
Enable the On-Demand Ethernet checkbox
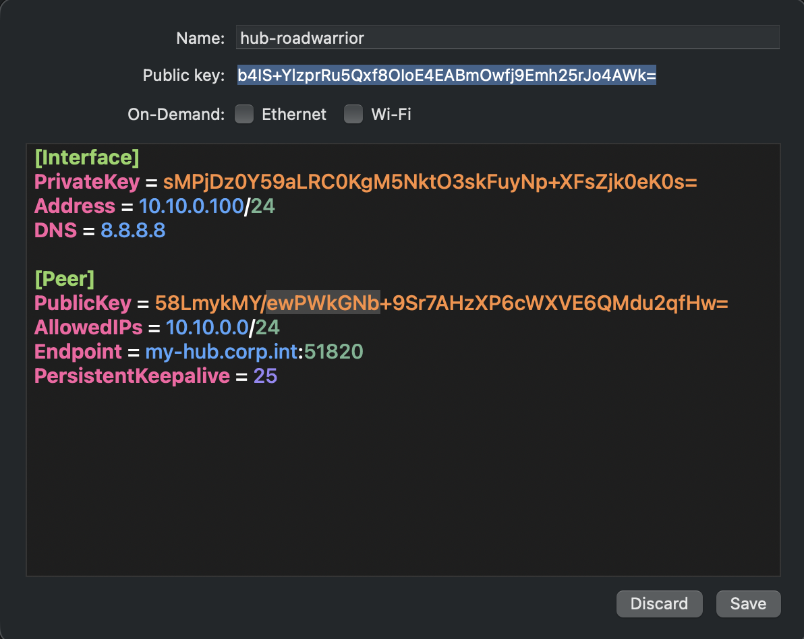(244, 114)
